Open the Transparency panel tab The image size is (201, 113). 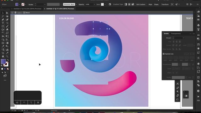(x=176, y=34)
